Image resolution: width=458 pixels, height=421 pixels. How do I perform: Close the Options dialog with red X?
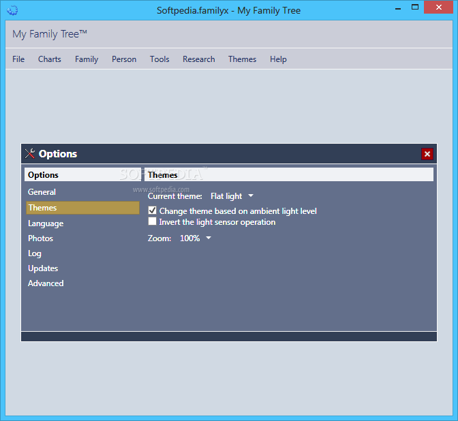[x=427, y=154]
